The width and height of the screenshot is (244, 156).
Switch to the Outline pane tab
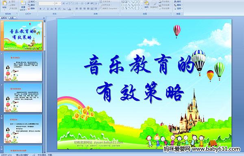click(x=11, y=18)
